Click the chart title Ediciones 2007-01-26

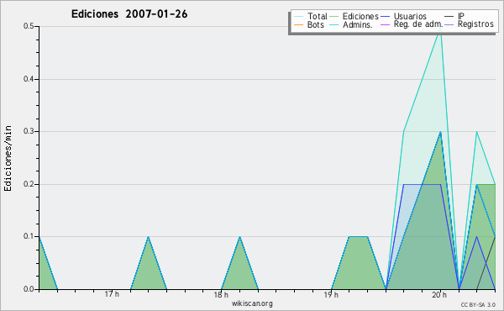(x=129, y=14)
